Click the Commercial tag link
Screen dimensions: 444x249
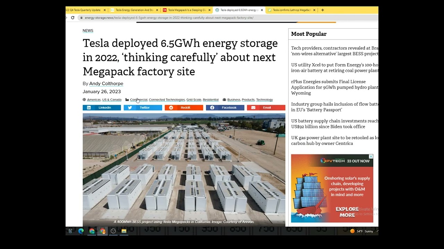[x=138, y=100]
